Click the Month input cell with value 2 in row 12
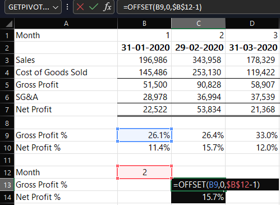 (x=144, y=172)
